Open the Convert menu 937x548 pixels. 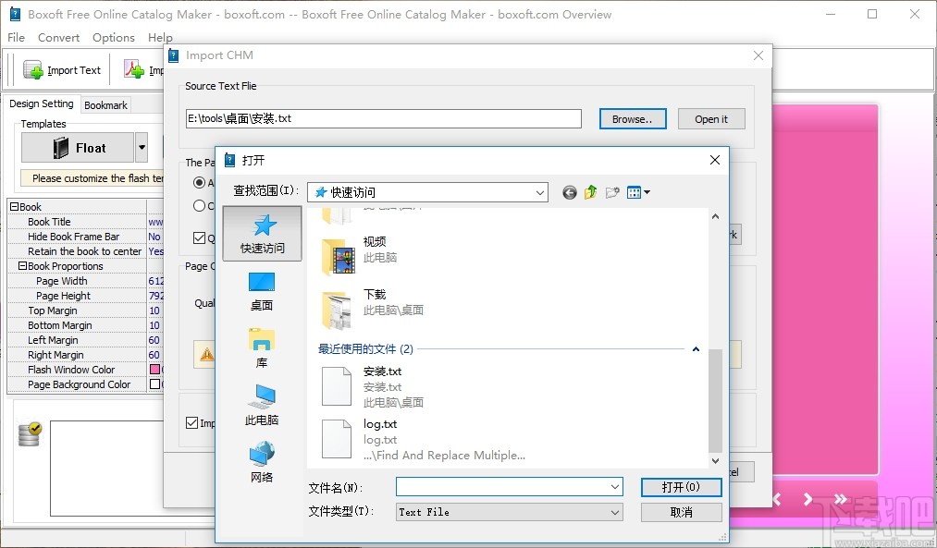point(58,38)
